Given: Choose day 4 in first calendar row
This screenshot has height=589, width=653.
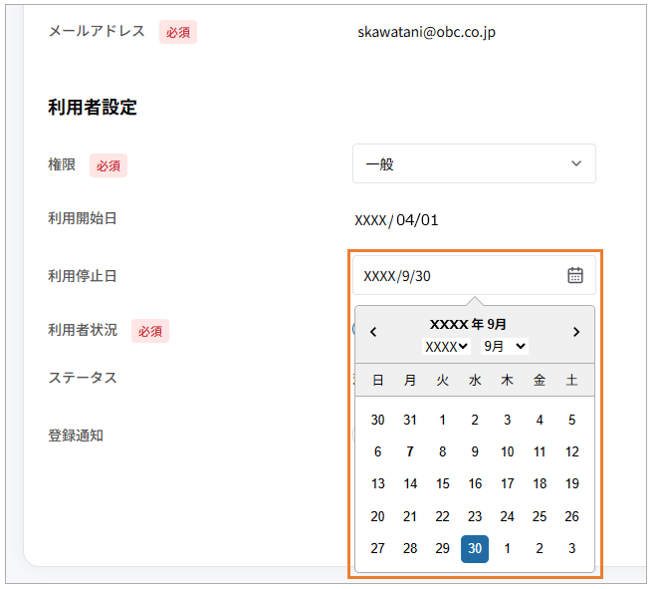Looking at the screenshot, I should [540, 420].
